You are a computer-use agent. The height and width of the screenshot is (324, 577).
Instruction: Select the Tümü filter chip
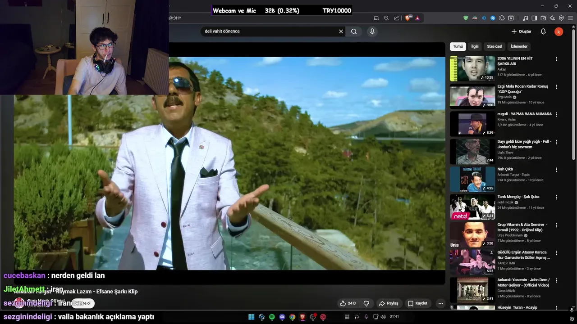[x=458, y=46]
